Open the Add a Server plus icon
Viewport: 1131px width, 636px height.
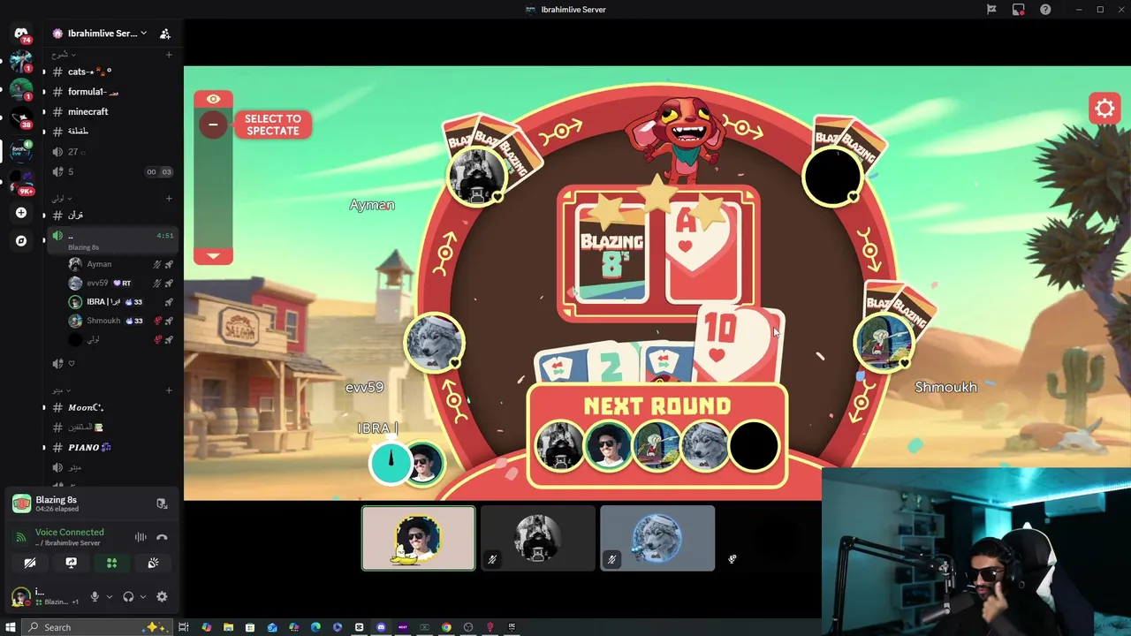point(21,213)
